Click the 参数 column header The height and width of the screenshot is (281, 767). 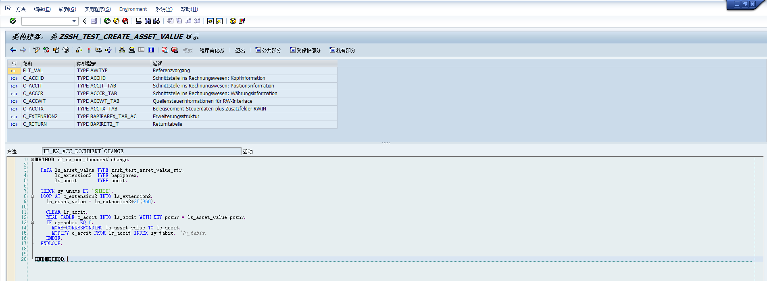[48, 64]
